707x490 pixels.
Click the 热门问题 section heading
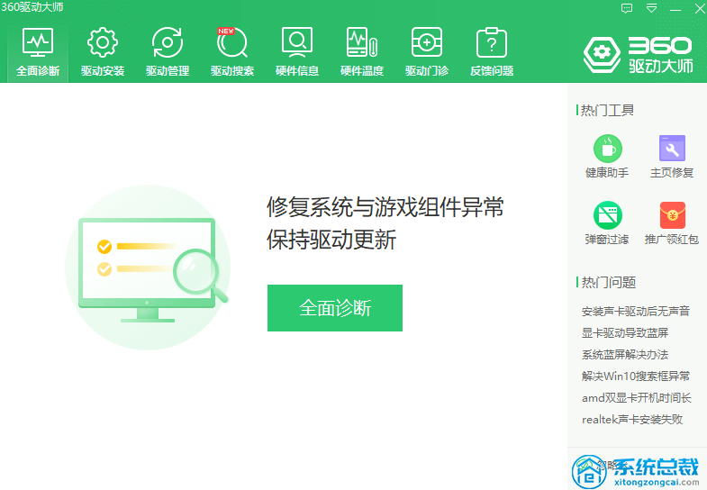608,282
